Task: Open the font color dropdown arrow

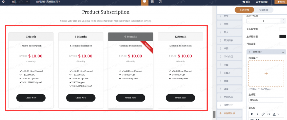Action: 278,114
